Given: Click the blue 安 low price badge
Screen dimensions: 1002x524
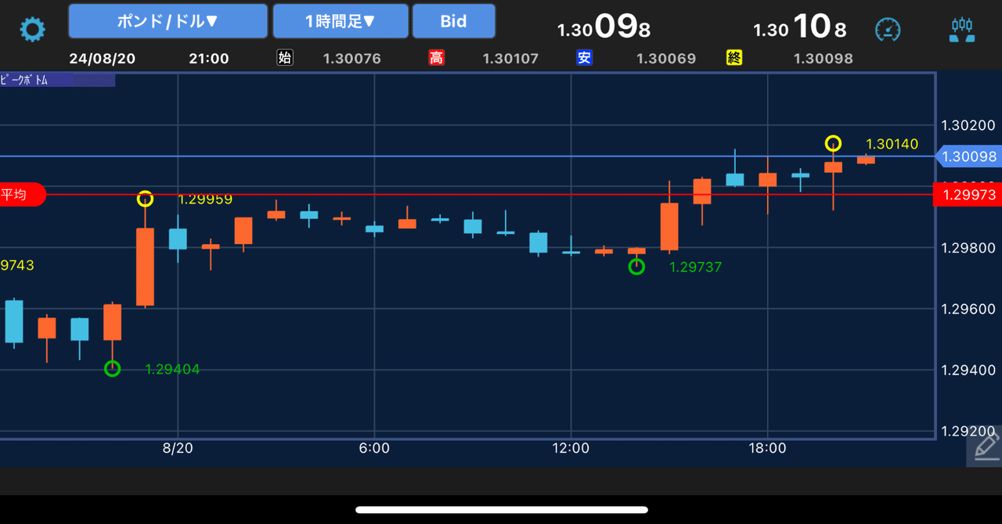Looking at the screenshot, I should point(585,58).
